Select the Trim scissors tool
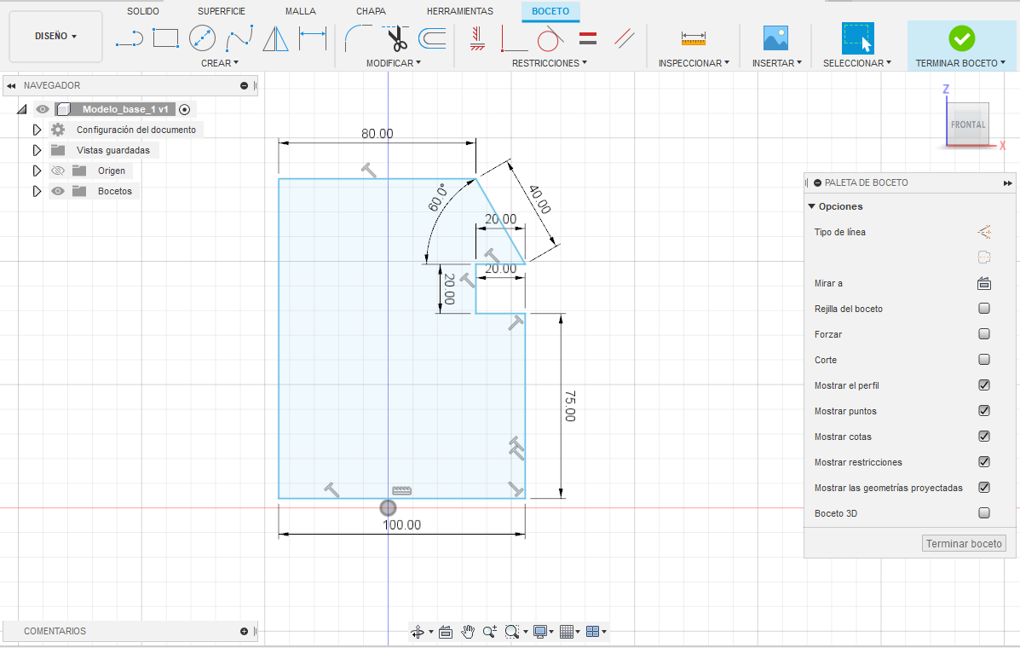Image resolution: width=1020 pixels, height=648 pixels. [396, 38]
